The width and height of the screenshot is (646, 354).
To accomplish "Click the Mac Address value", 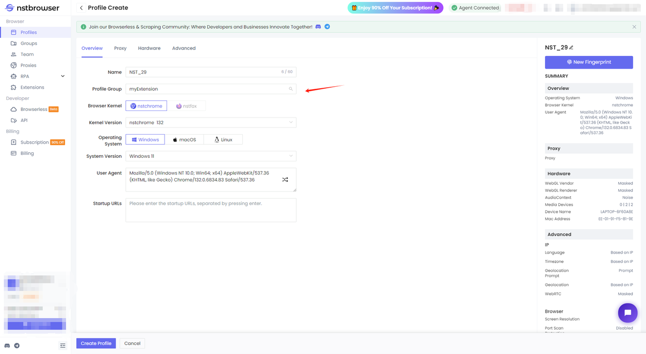I will coord(616,219).
